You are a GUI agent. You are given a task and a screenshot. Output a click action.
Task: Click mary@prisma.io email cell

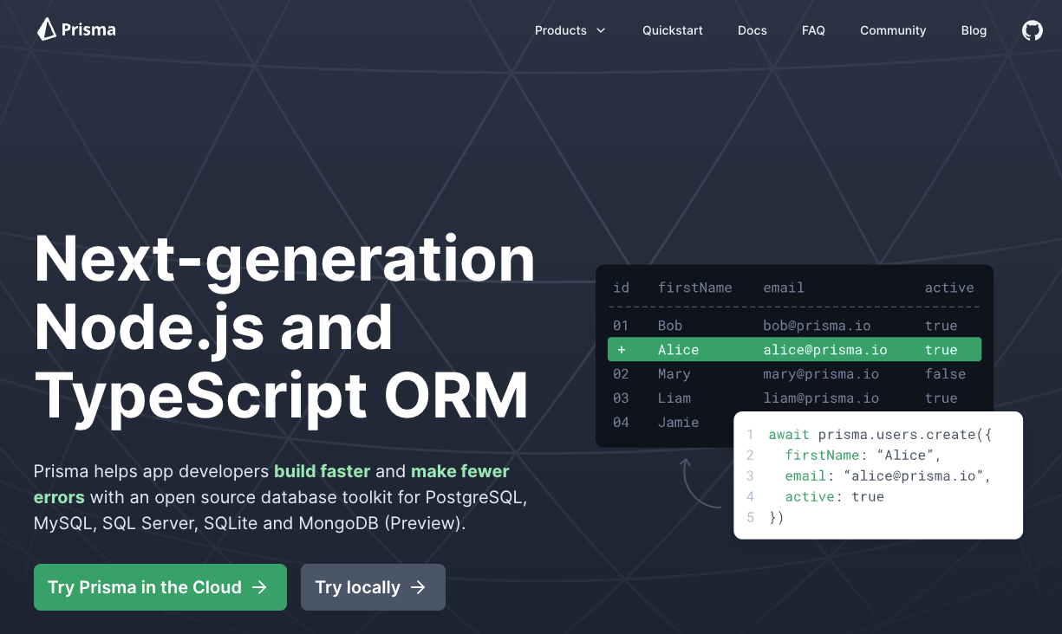(x=821, y=374)
